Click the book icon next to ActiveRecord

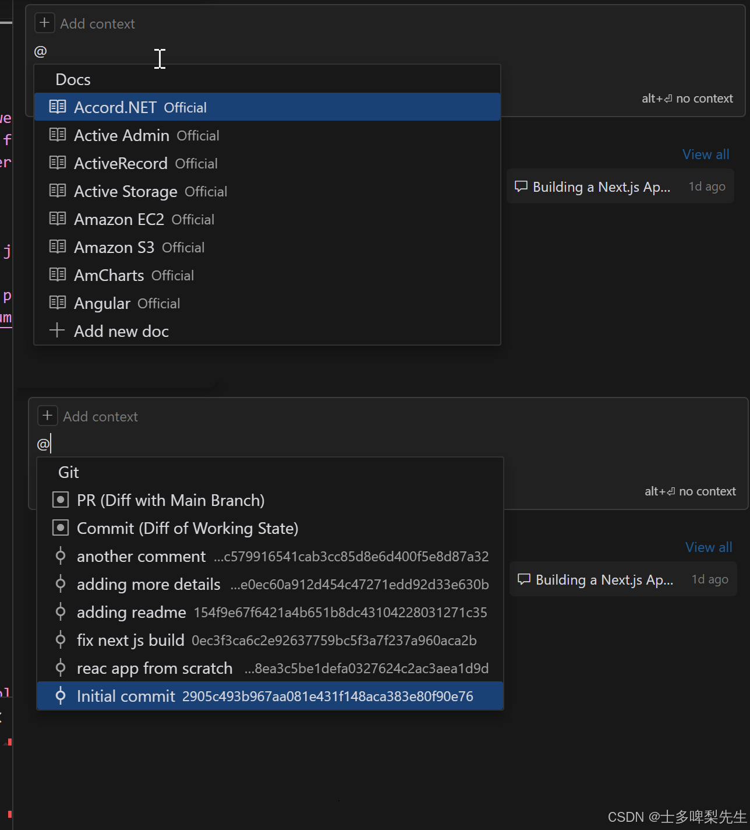click(x=58, y=163)
